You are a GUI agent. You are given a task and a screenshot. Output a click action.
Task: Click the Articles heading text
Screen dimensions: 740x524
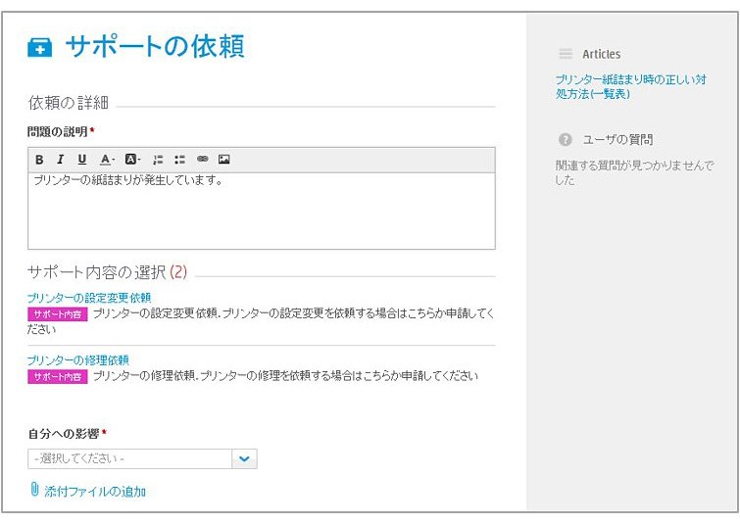[601, 54]
